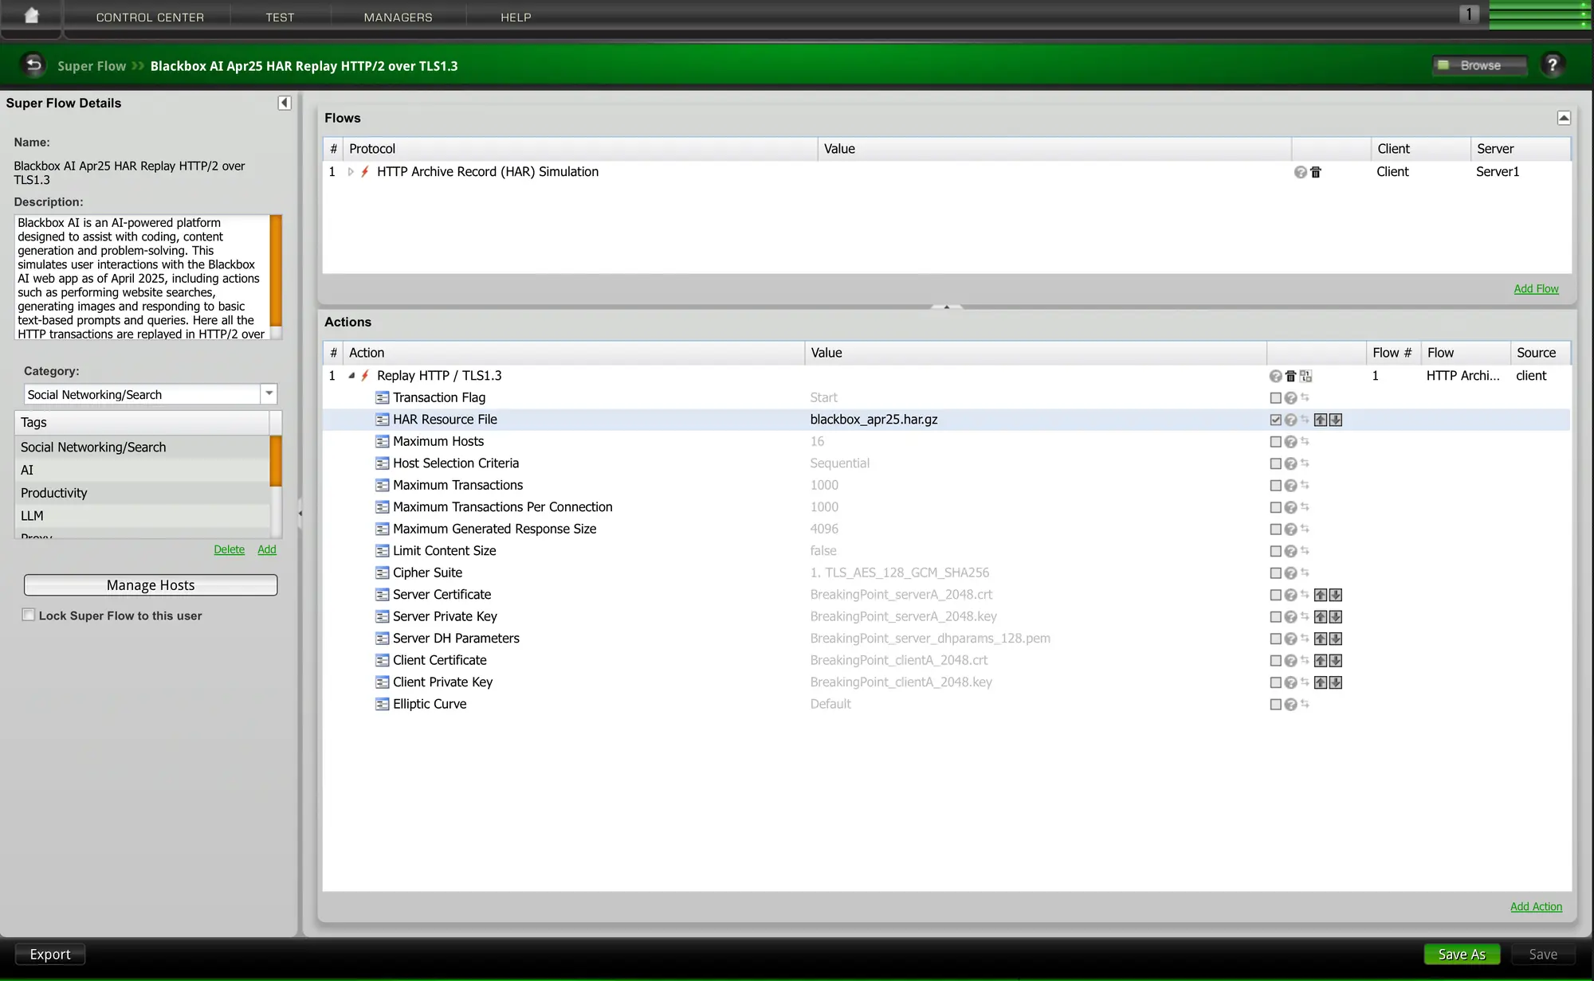1594x981 pixels.
Task: Show help for HAR Simulation flow row
Action: 1300,172
